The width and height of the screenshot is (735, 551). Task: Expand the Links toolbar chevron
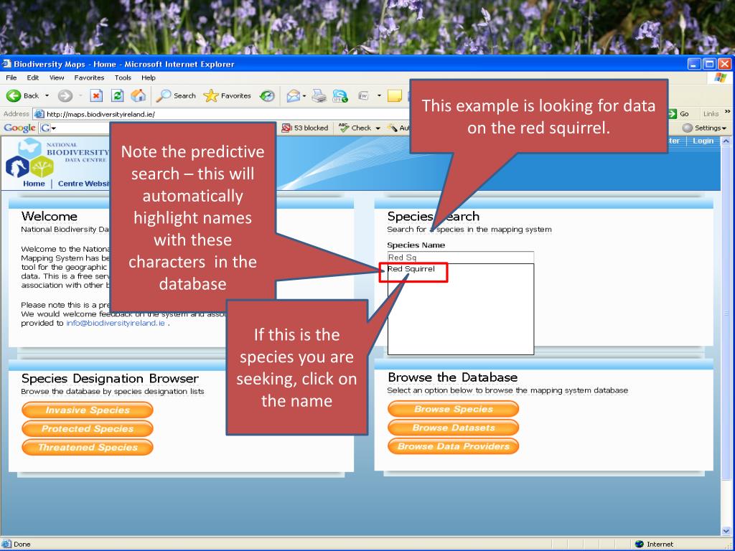(728, 111)
